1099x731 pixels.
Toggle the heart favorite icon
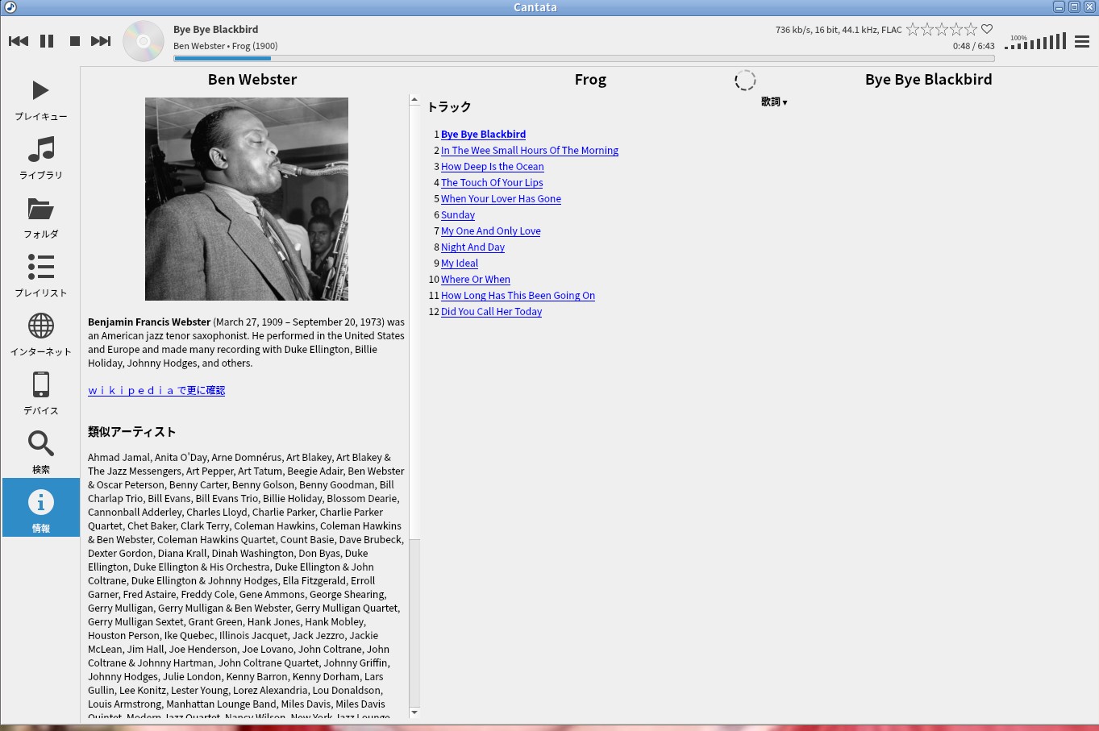click(987, 30)
